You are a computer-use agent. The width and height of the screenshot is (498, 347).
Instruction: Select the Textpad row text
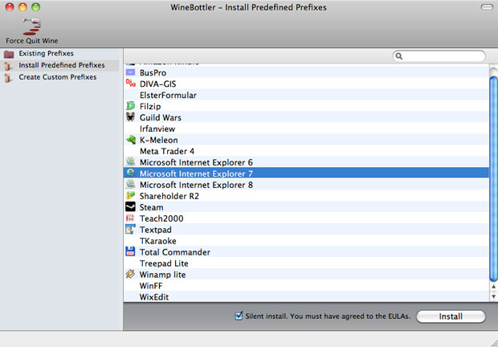pyautogui.click(x=156, y=230)
